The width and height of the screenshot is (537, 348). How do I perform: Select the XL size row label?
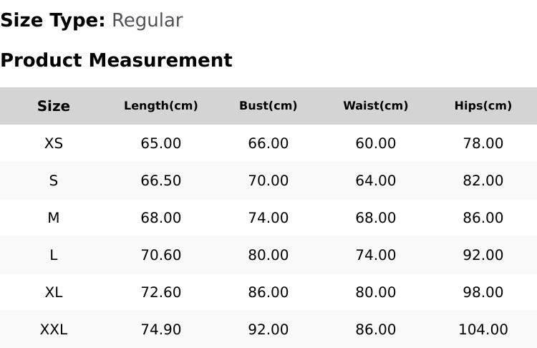(54, 293)
